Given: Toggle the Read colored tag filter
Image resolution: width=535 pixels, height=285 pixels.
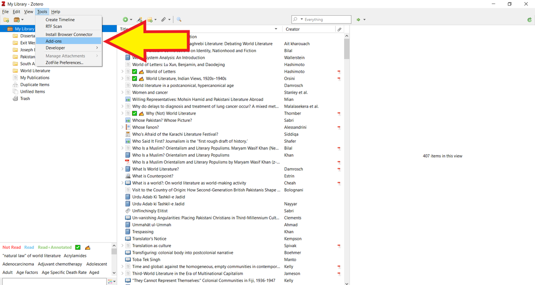Looking at the screenshot, I should coord(29,247).
